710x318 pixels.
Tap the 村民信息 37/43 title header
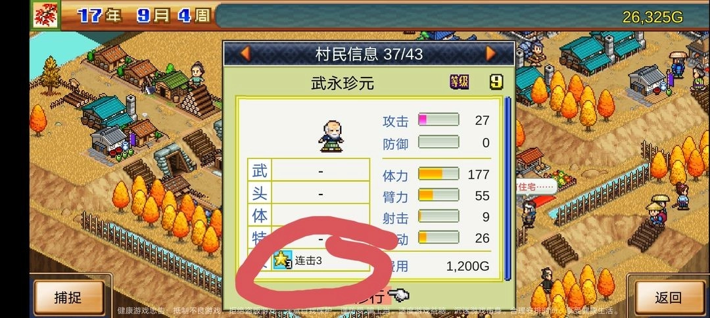[369, 55]
